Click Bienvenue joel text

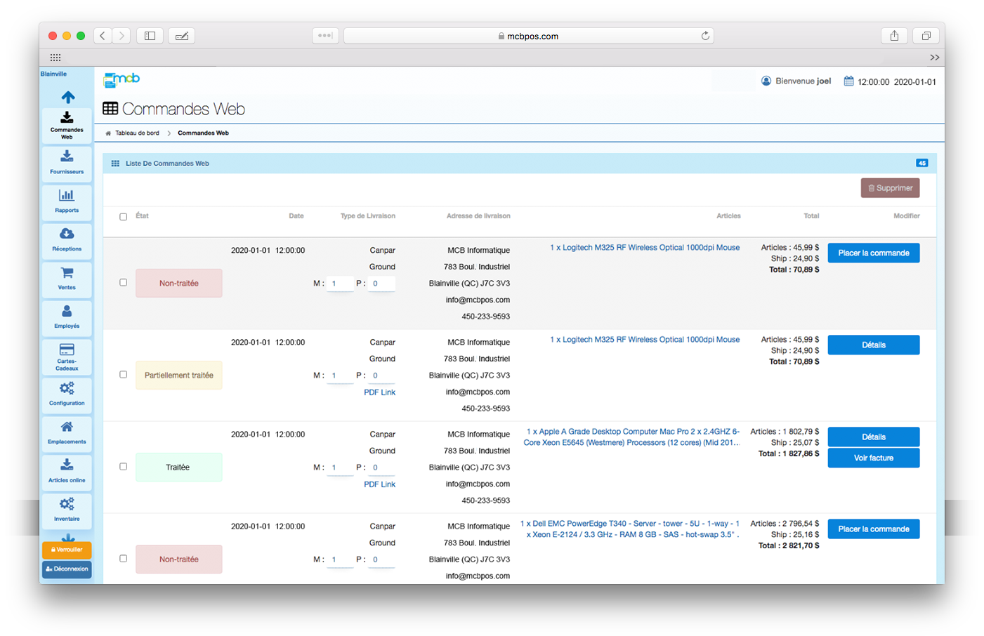pos(803,81)
